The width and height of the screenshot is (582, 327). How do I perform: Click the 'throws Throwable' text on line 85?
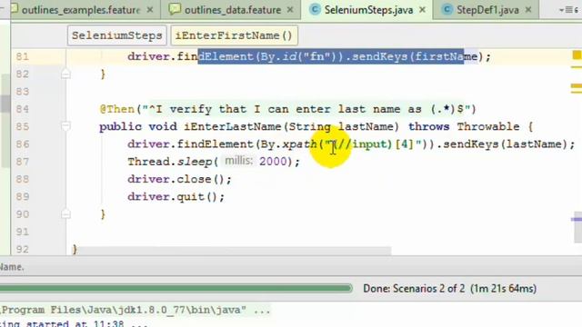464,126
